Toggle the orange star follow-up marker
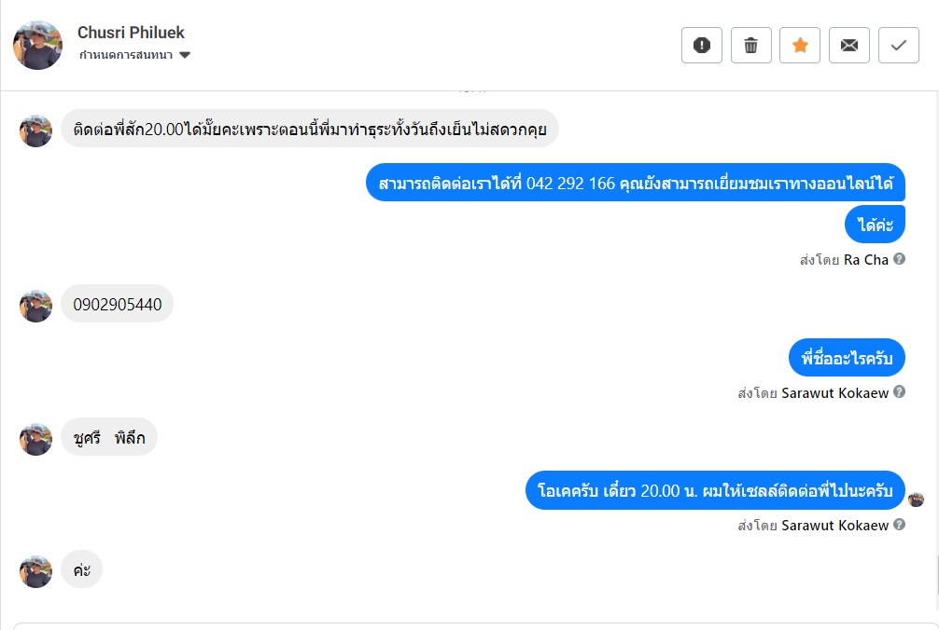 click(800, 45)
